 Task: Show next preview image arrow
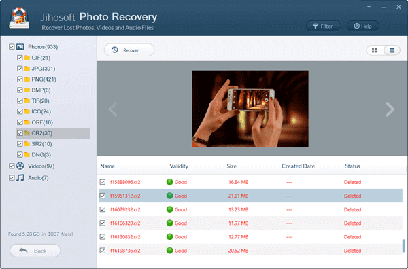click(x=390, y=109)
